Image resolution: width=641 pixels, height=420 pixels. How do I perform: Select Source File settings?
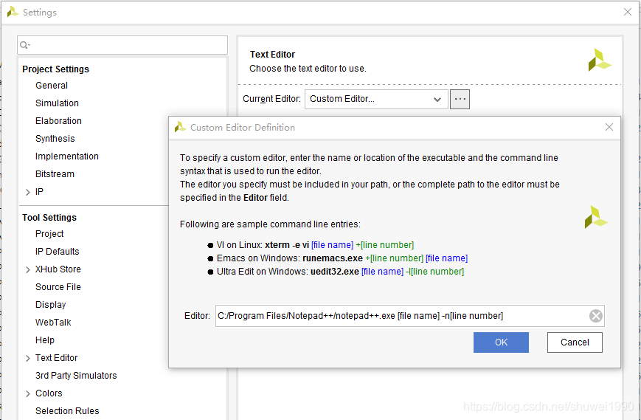point(58,287)
